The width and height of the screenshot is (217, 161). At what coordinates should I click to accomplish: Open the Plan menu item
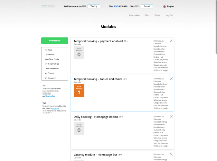147,15
